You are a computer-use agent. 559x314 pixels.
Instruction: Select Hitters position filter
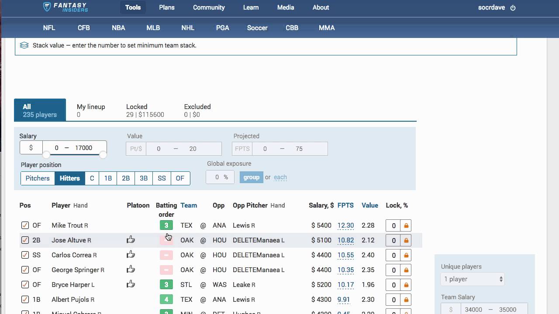click(x=70, y=178)
